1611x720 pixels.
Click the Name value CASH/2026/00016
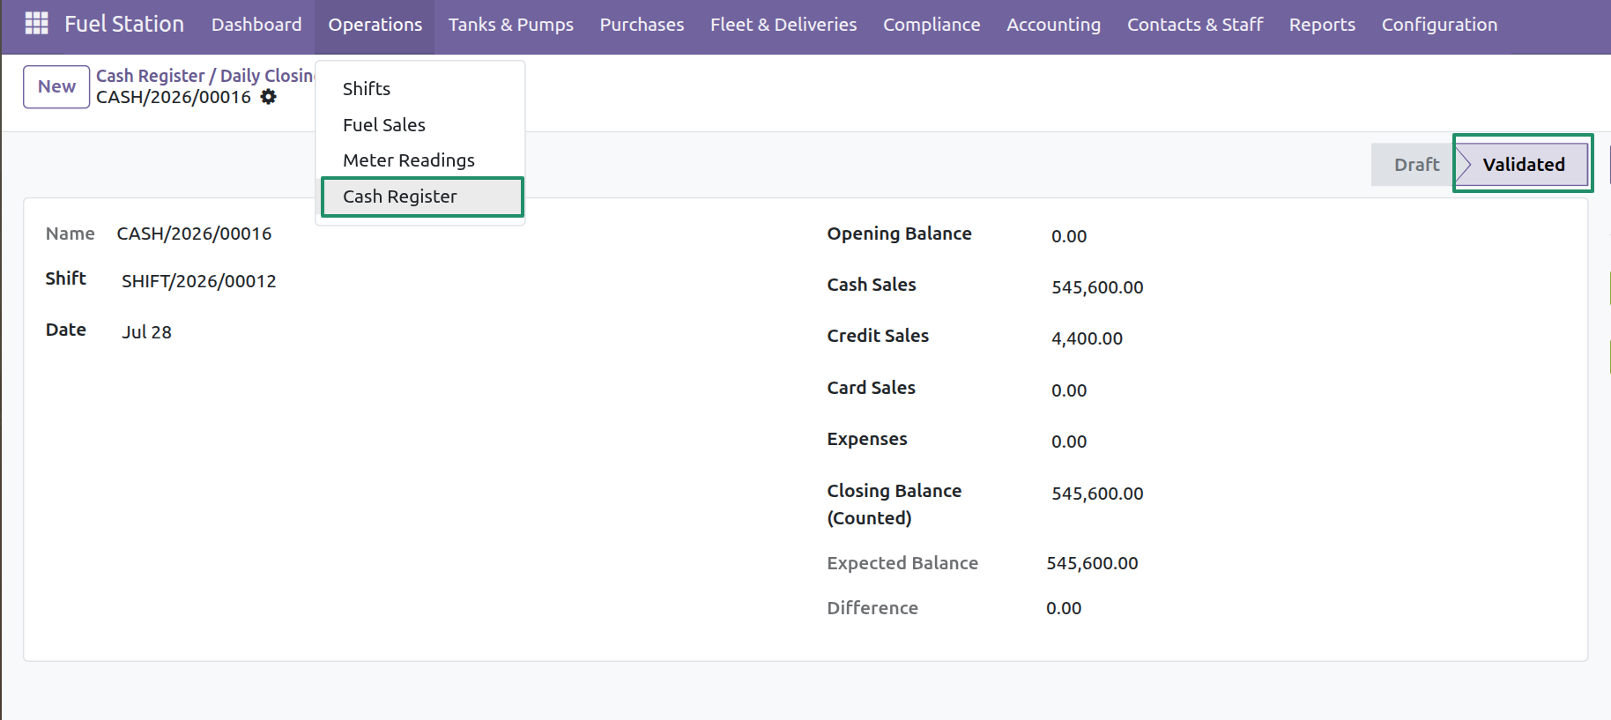click(194, 234)
